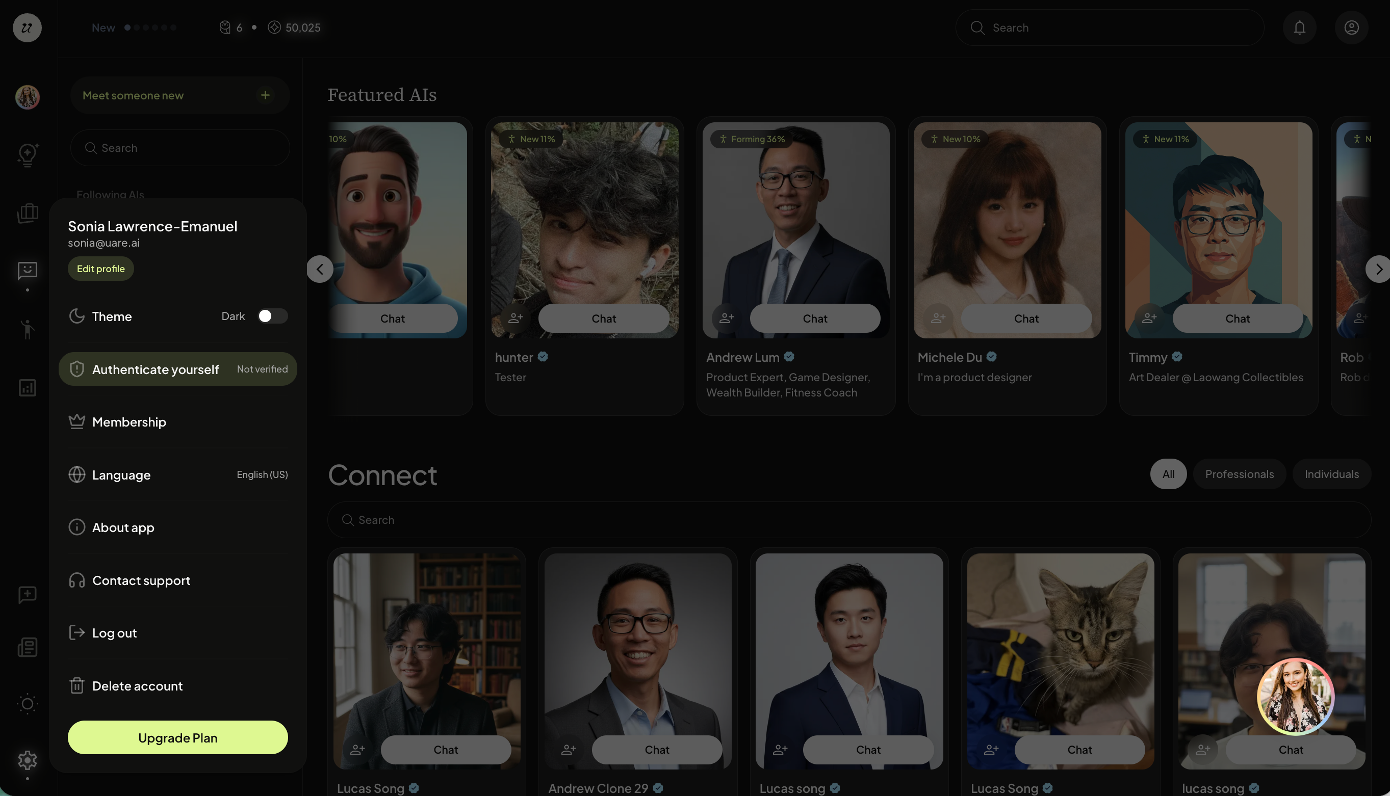Follow hunter with the add-person icon
The image size is (1390, 796).
click(x=516, y=318)
